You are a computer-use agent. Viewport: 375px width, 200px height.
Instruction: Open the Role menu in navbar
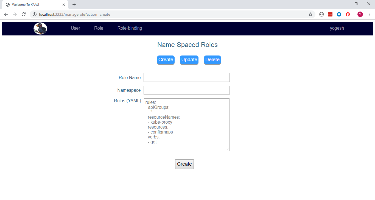(99, 28)
